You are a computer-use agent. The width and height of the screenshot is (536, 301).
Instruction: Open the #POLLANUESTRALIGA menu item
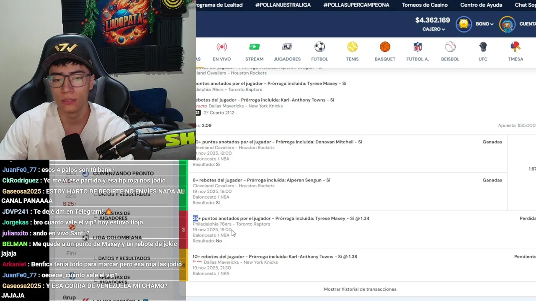[x=283, y=5]
